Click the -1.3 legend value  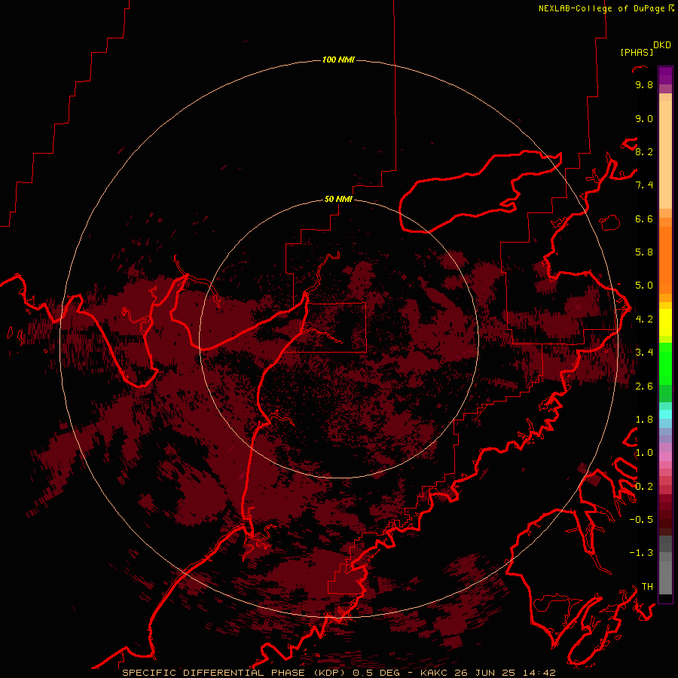(x=641, y=553)
